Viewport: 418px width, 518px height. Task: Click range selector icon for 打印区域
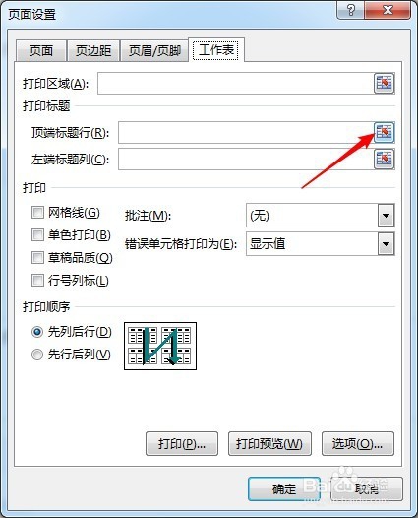click(385, 83)
